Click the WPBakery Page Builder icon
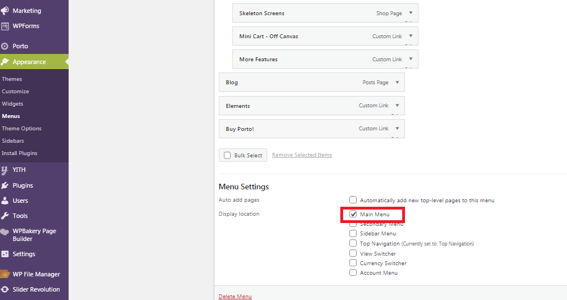Viewport: 567px width, 300px height. click(x=4, y=232)
